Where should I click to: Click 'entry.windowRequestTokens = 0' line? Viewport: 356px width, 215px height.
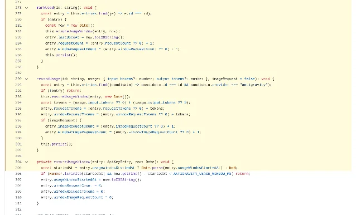(73, 192)
